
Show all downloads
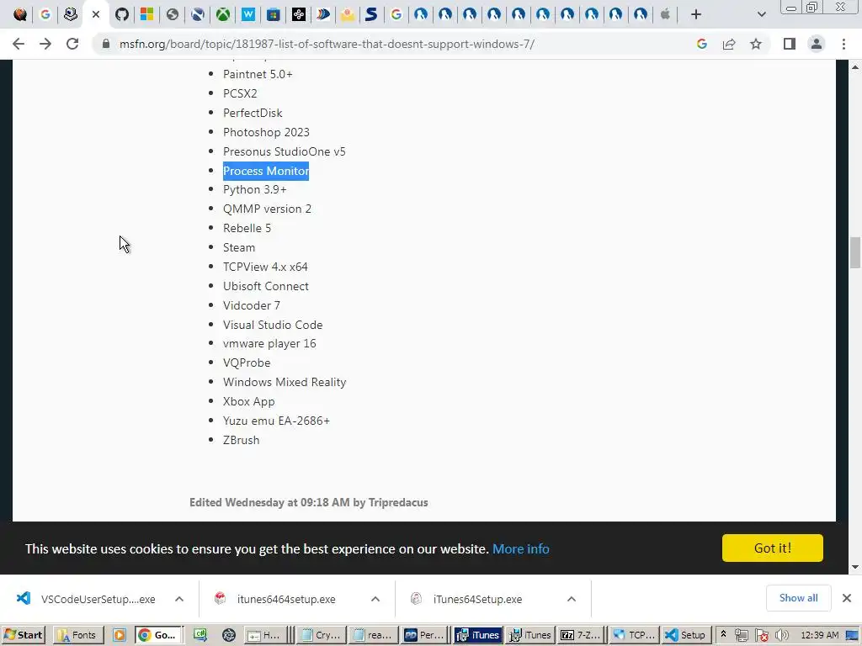[798, 598]
